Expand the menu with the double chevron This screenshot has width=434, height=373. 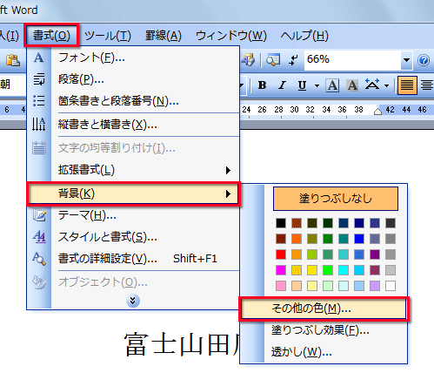pos(133,301)
